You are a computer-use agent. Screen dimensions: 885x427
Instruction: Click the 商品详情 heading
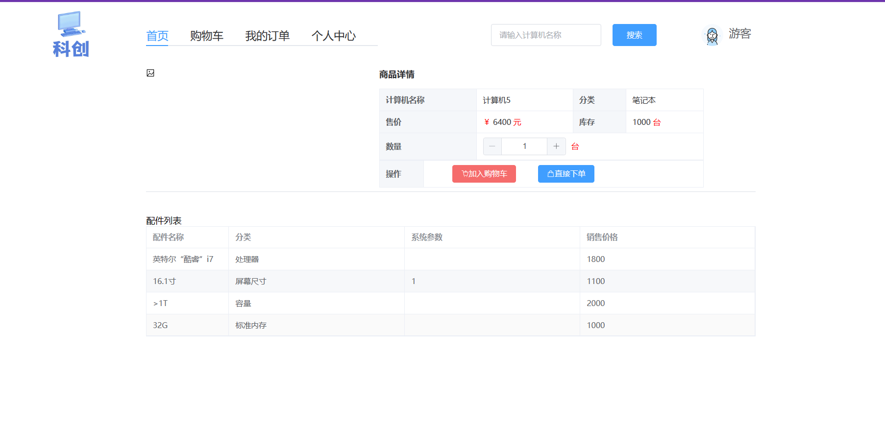(x=397, y=74)
